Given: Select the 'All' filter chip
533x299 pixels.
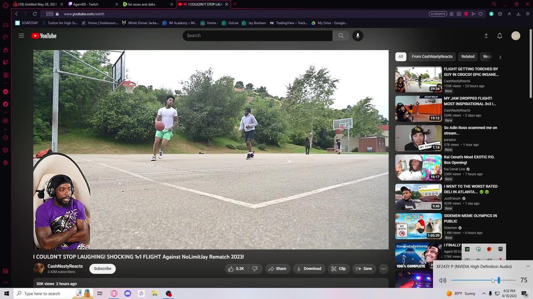Looking at the screenshot, I should (401, 56).
